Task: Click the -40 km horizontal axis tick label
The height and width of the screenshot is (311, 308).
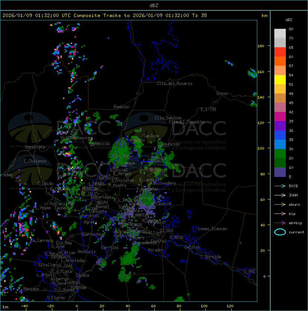Action: (24, 306)
